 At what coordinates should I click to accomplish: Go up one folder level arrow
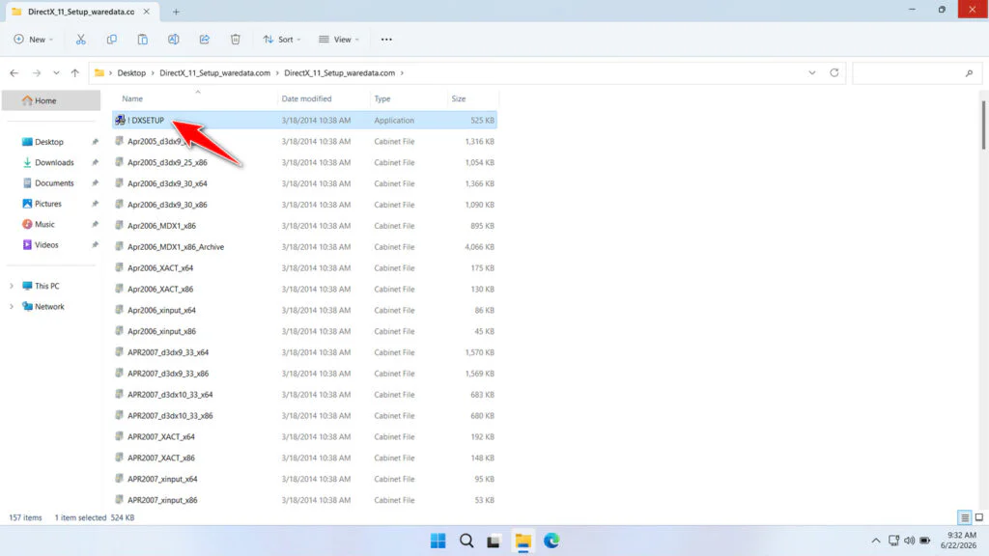tap(75, 73)
